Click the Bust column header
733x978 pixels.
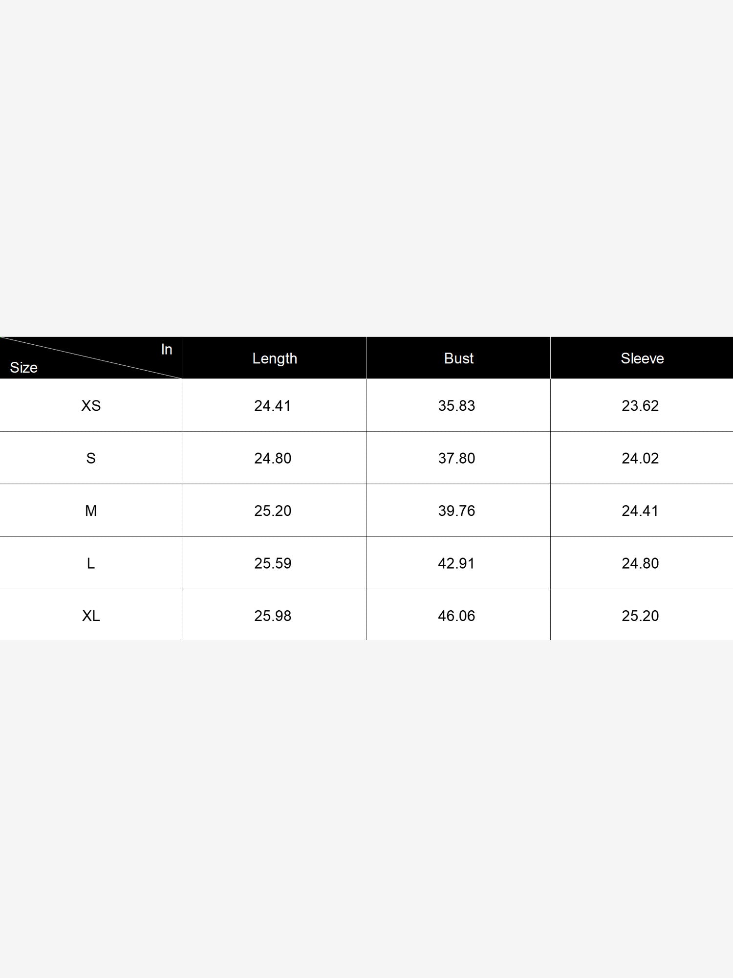pyautogui.click(x=458, y=358)
